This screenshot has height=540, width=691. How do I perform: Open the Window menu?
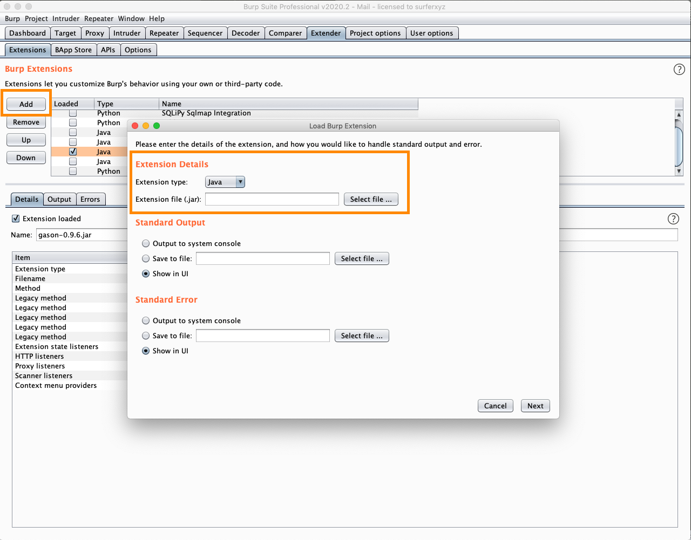click(131, 18)
